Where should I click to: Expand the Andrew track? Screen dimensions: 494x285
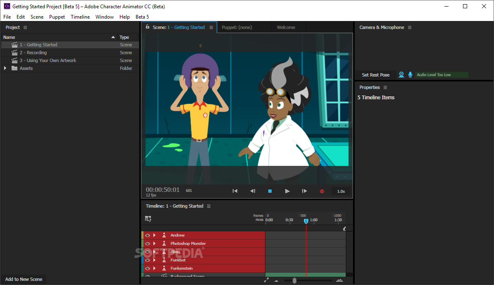point(154,235)
